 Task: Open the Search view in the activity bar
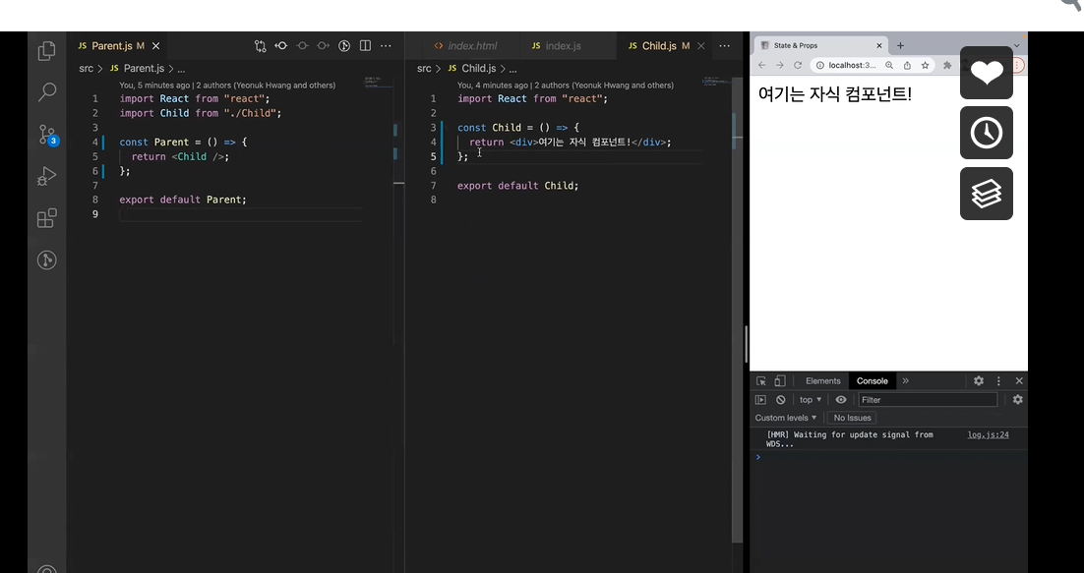46,91
